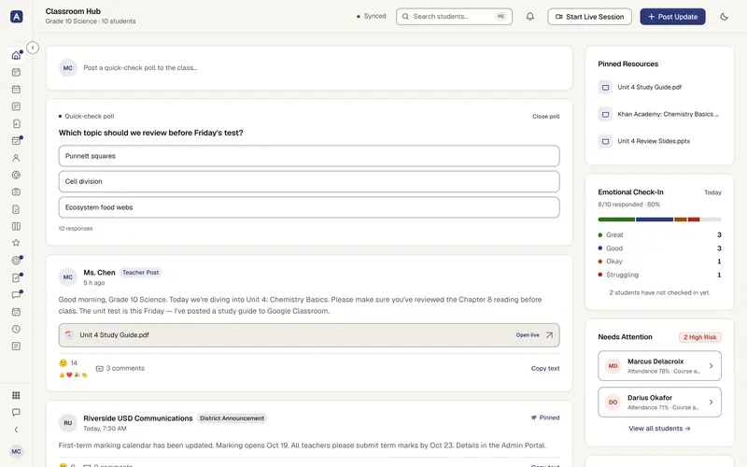Click the '2 High Risk' badge
This screenshot has height=467, width=747.
coord(699,337)
